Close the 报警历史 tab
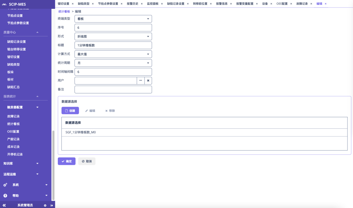The image size is (353, 208). click(142, 4)
